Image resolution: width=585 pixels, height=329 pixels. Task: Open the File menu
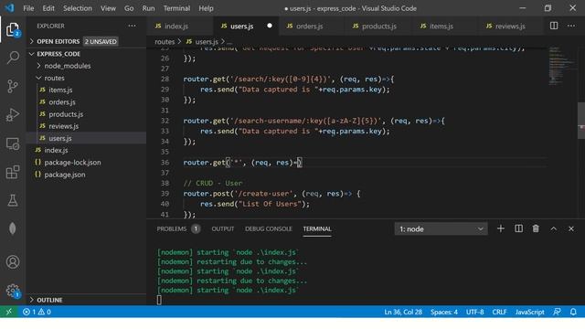(28, 8)
